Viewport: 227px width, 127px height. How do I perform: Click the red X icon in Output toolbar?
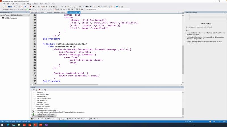point(39,90)
